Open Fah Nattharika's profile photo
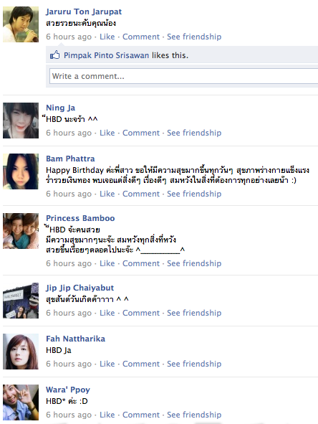318x424 pixels. click(21, 352)
